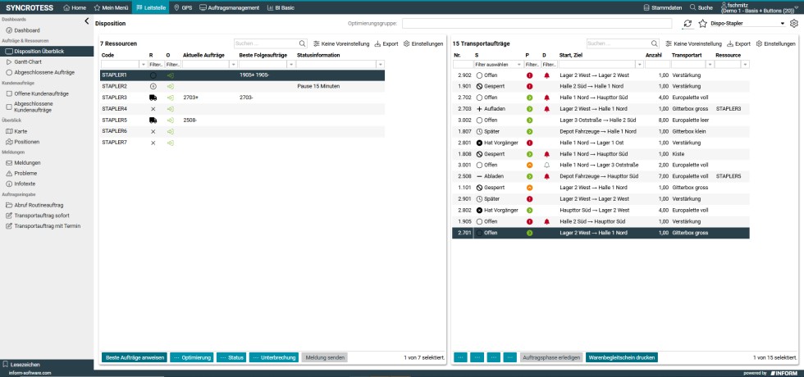The height and width of the screenshot is (377, 804).
Task: Click 'Beste Aufträge anweisen' button
Action: 134,357
